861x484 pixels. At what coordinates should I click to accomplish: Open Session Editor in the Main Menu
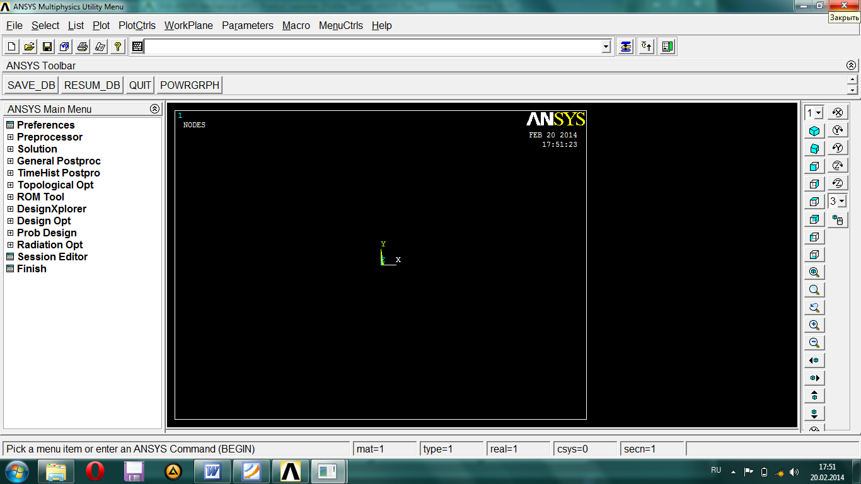pyautogui.click(x=52, y=257)
